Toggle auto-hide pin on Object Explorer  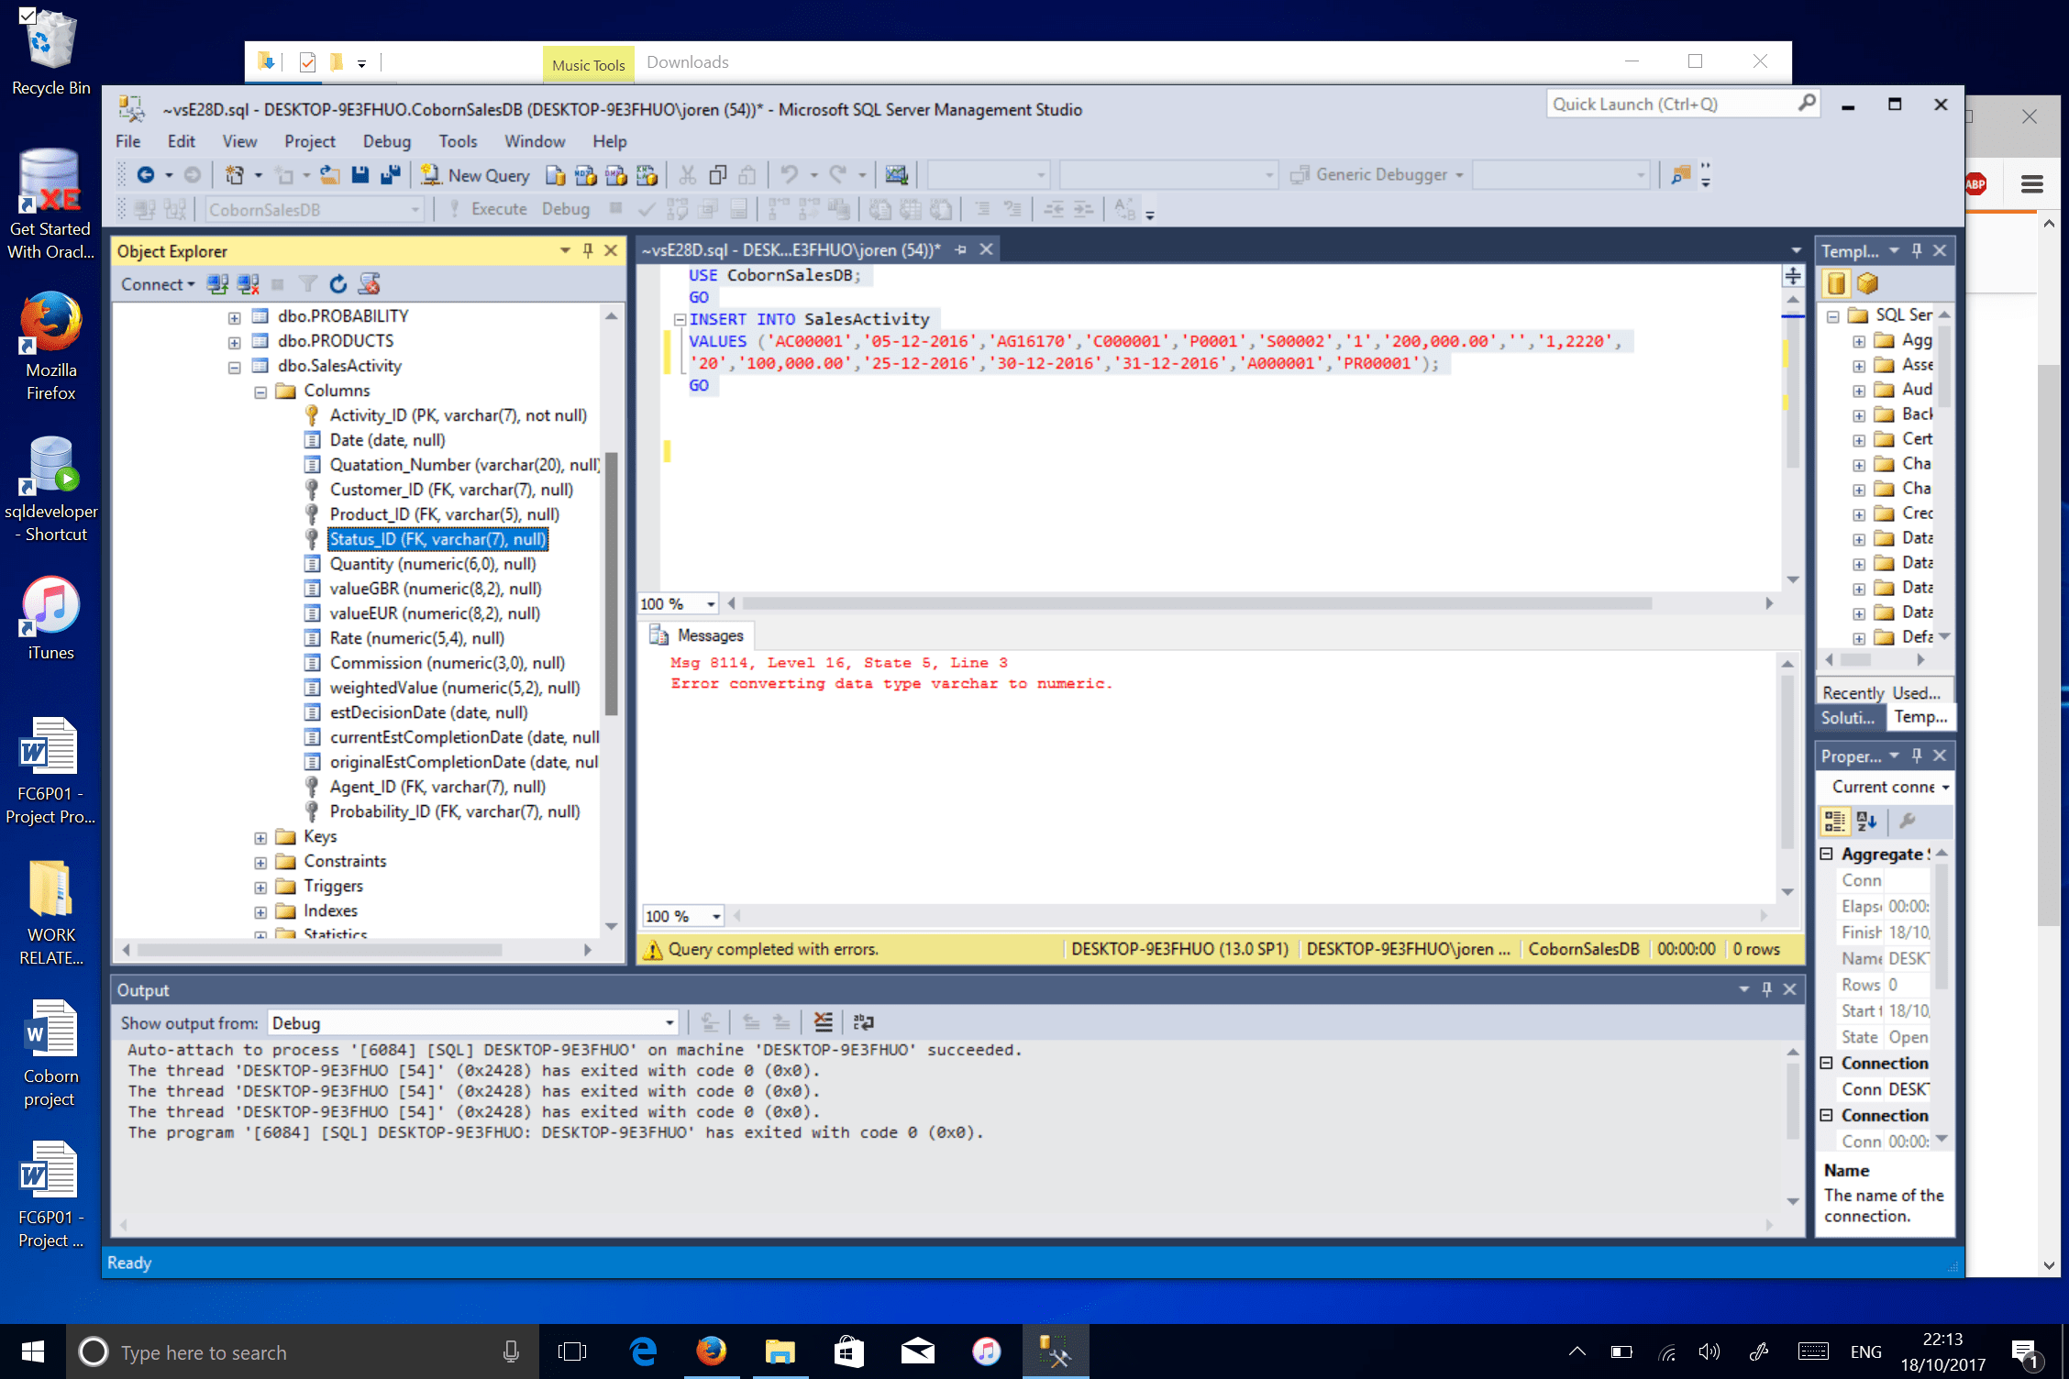click(588, 250)
